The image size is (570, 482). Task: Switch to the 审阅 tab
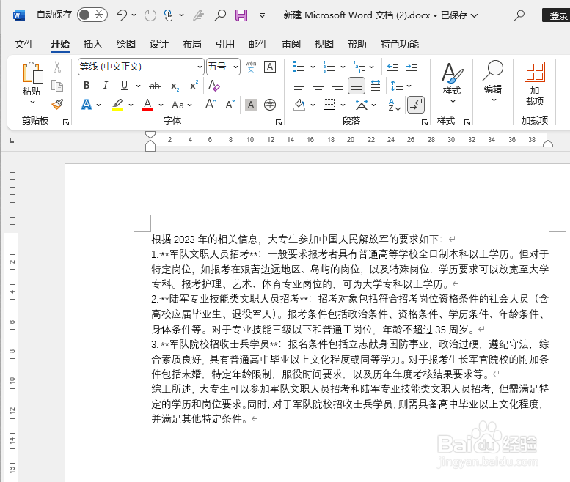click(291, 44)
